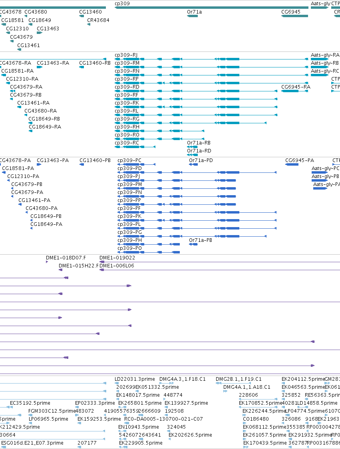Click the CG13461 gene label
Screen dimensions: 340x449
tap(28, 45)
